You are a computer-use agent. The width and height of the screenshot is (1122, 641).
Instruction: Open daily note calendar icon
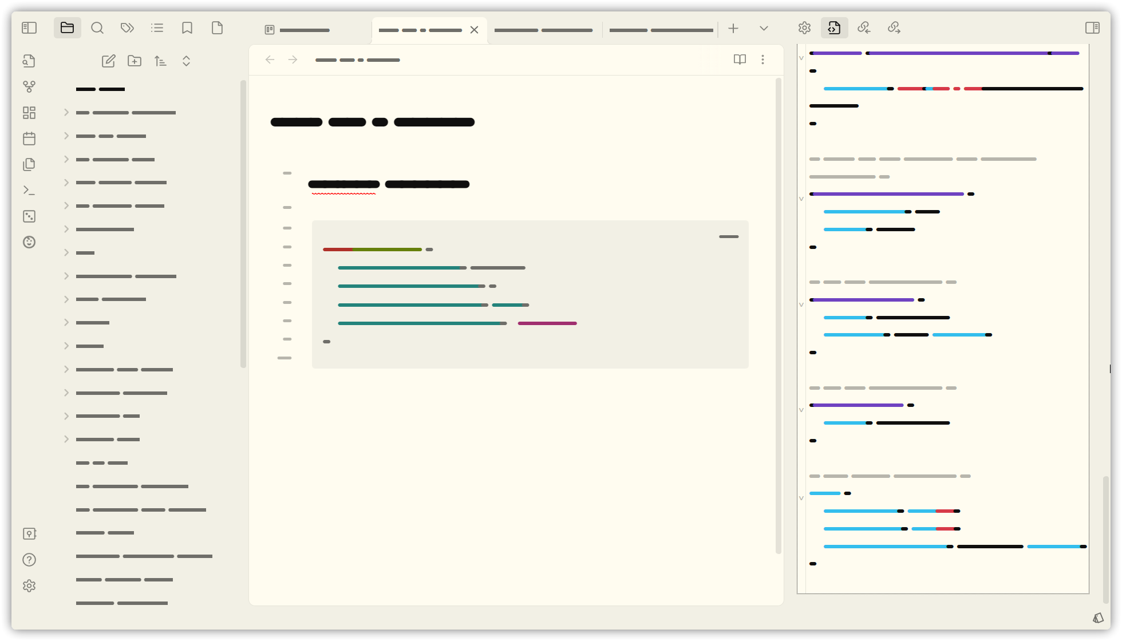coord(29,139)
